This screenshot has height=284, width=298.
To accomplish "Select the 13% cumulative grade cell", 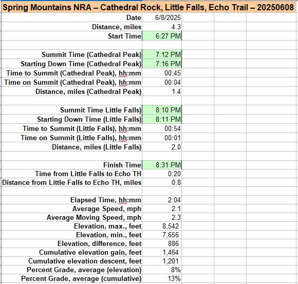I will point(162,278).
